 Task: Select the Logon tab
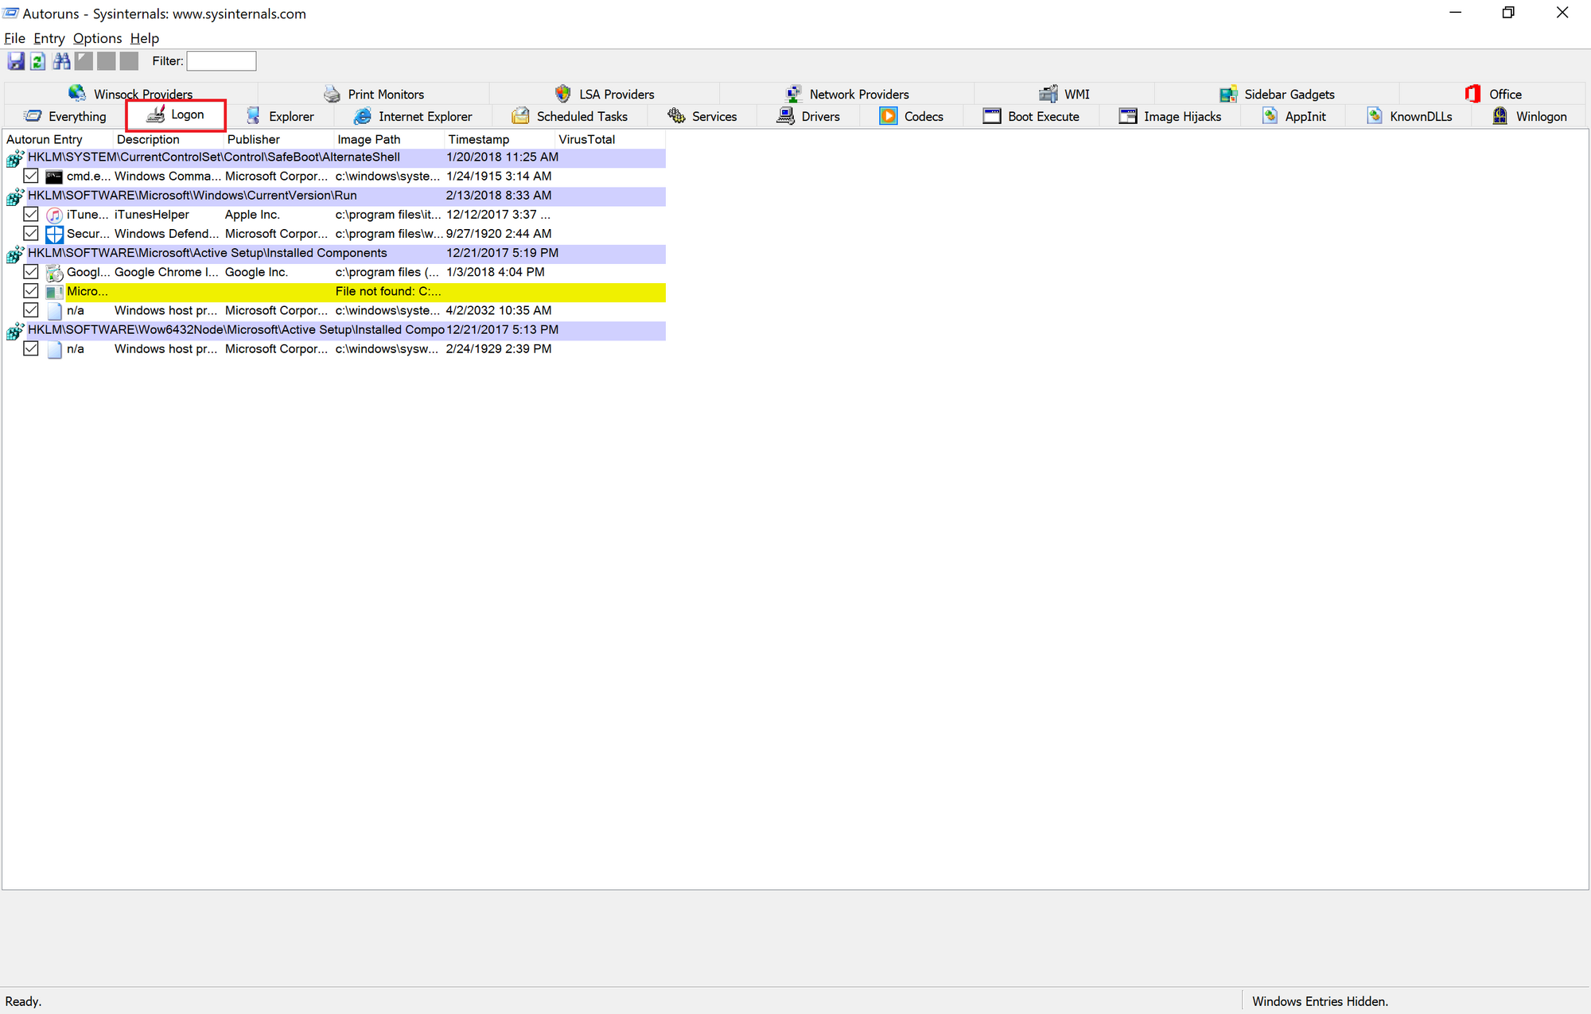pos(176,115)
